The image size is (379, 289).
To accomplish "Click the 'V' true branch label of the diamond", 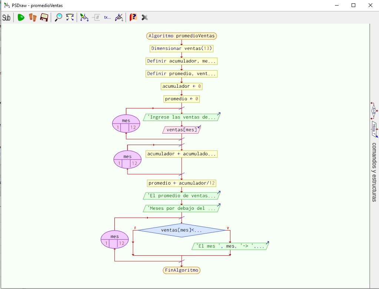I will [228, 228].
